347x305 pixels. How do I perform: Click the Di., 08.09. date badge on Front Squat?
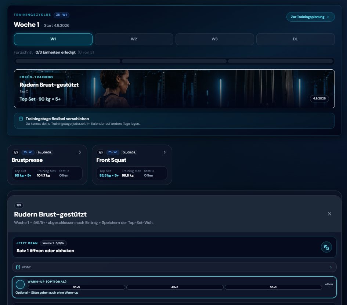(x=130, y=152)
